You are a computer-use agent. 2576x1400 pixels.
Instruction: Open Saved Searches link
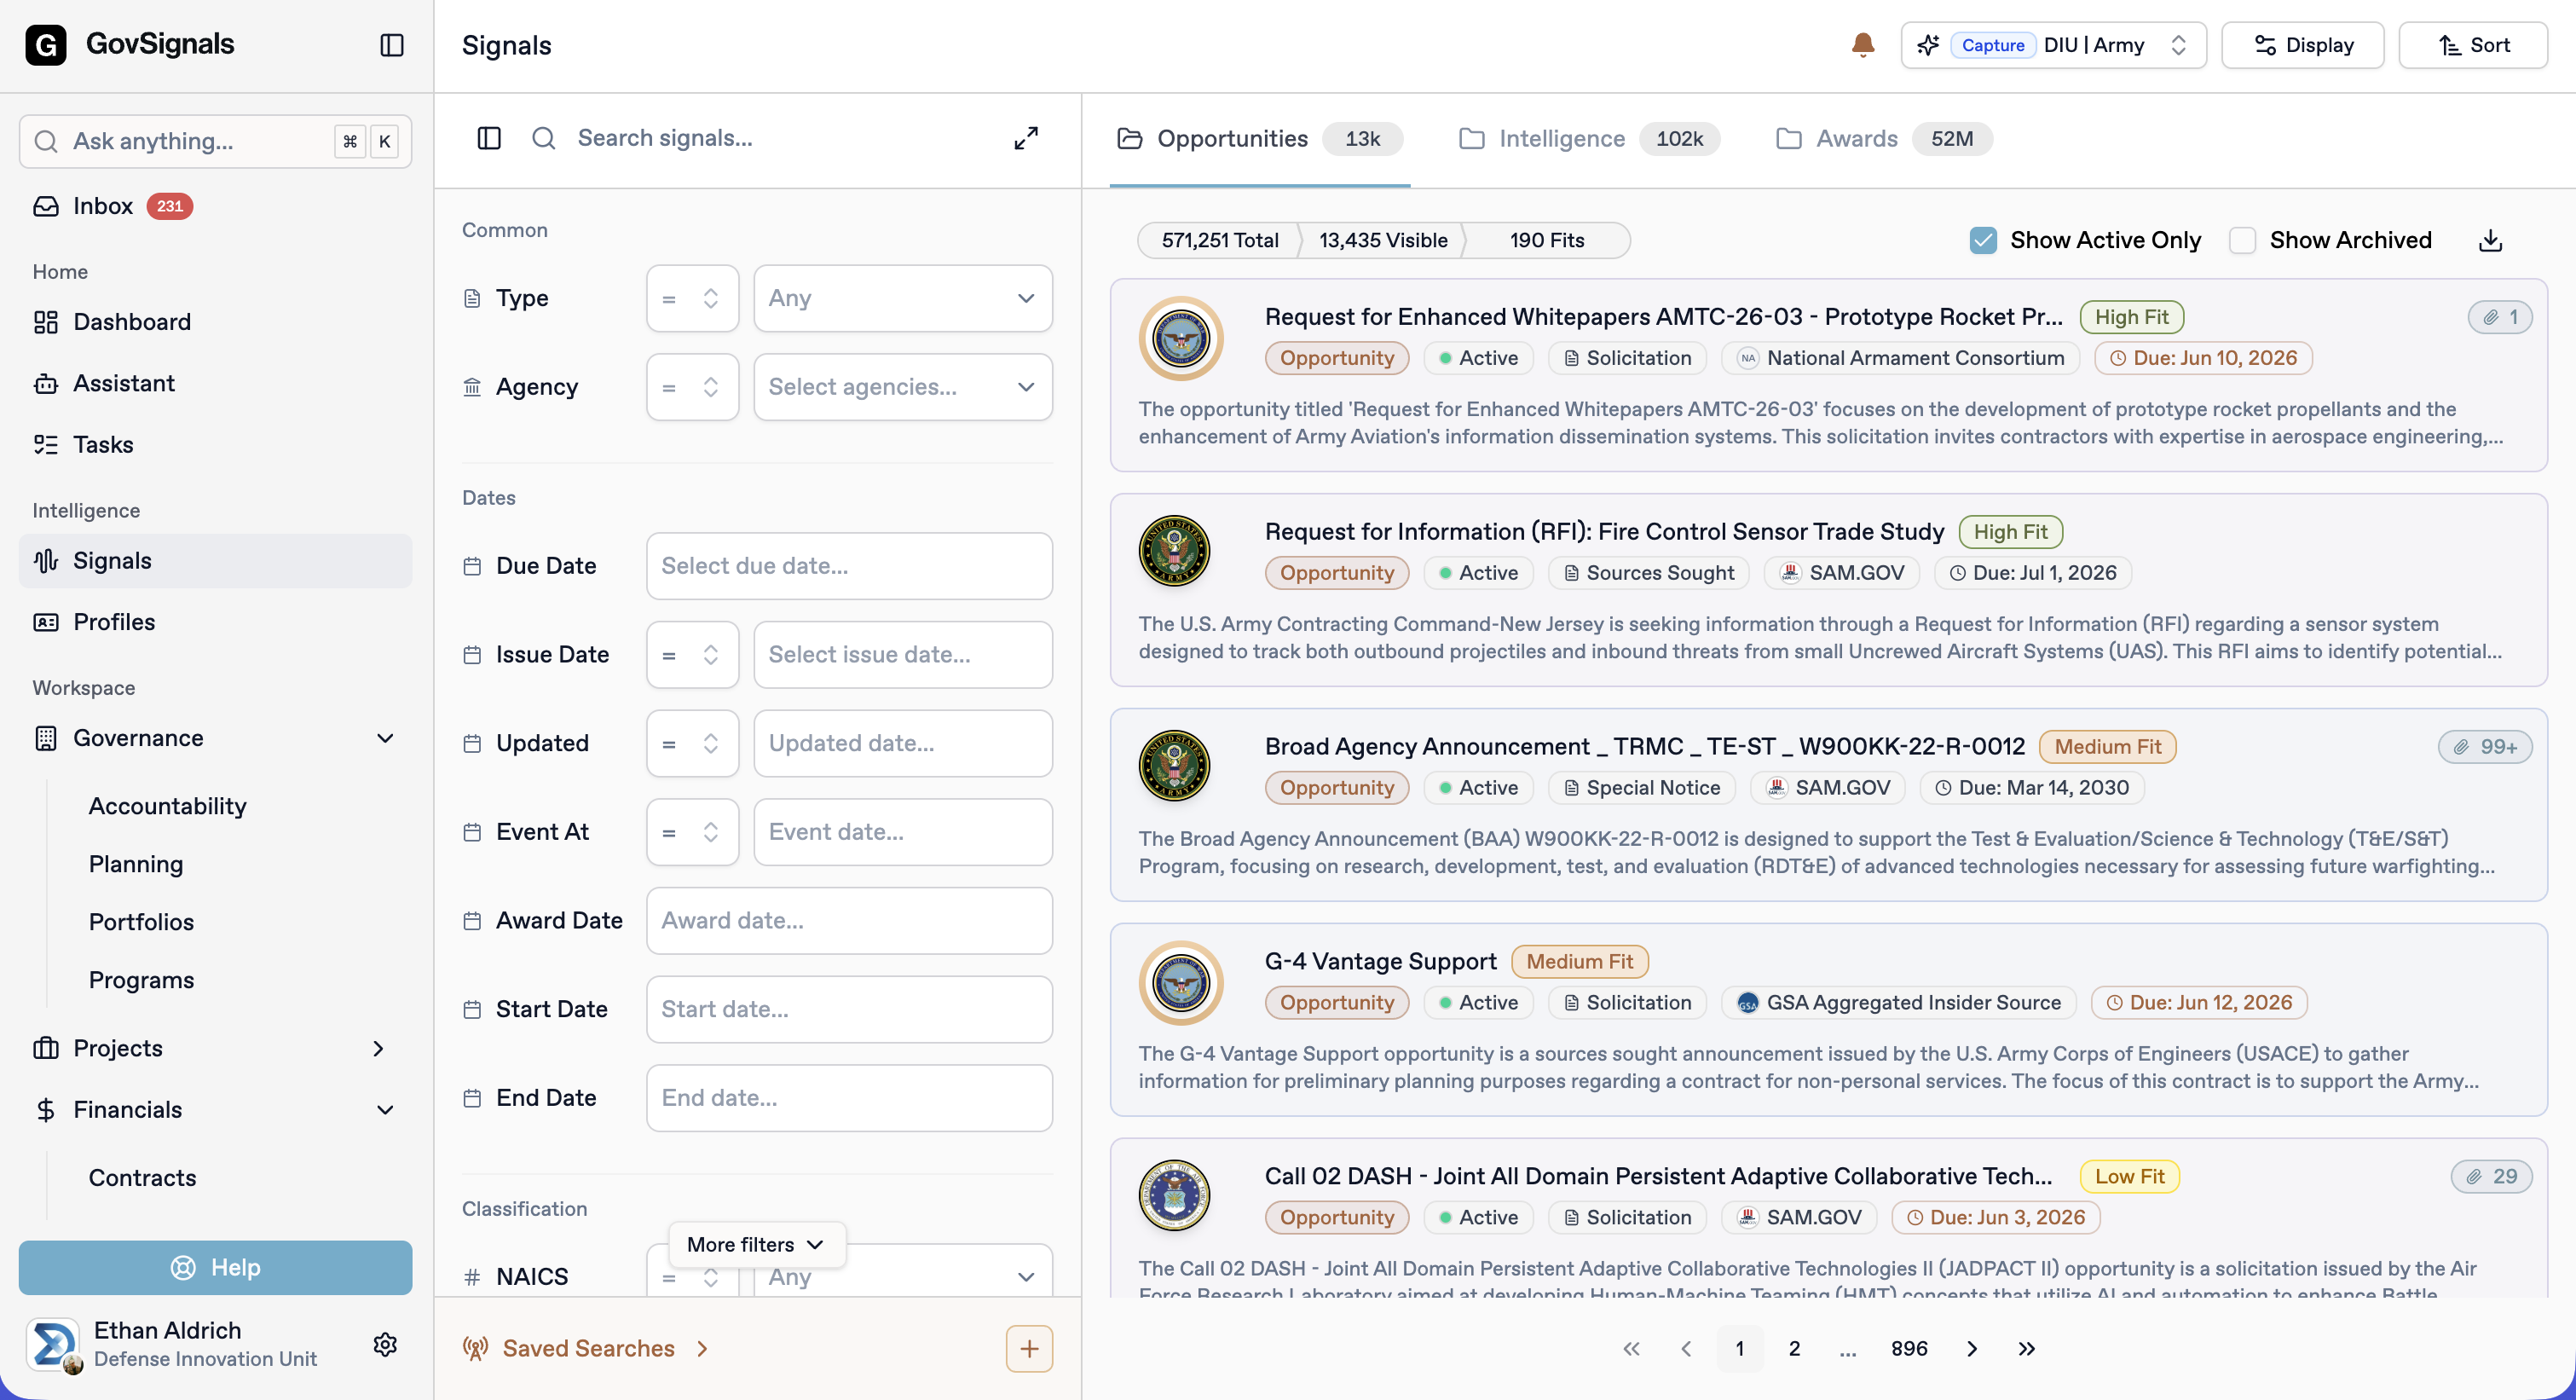(587, 1348)
